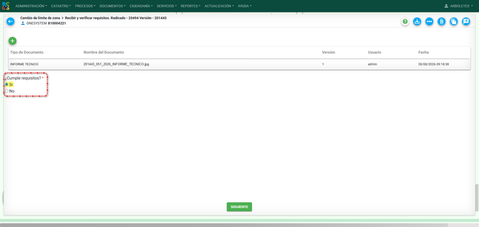Click the user profile icon beside ARBOLETES

(446, 6)
